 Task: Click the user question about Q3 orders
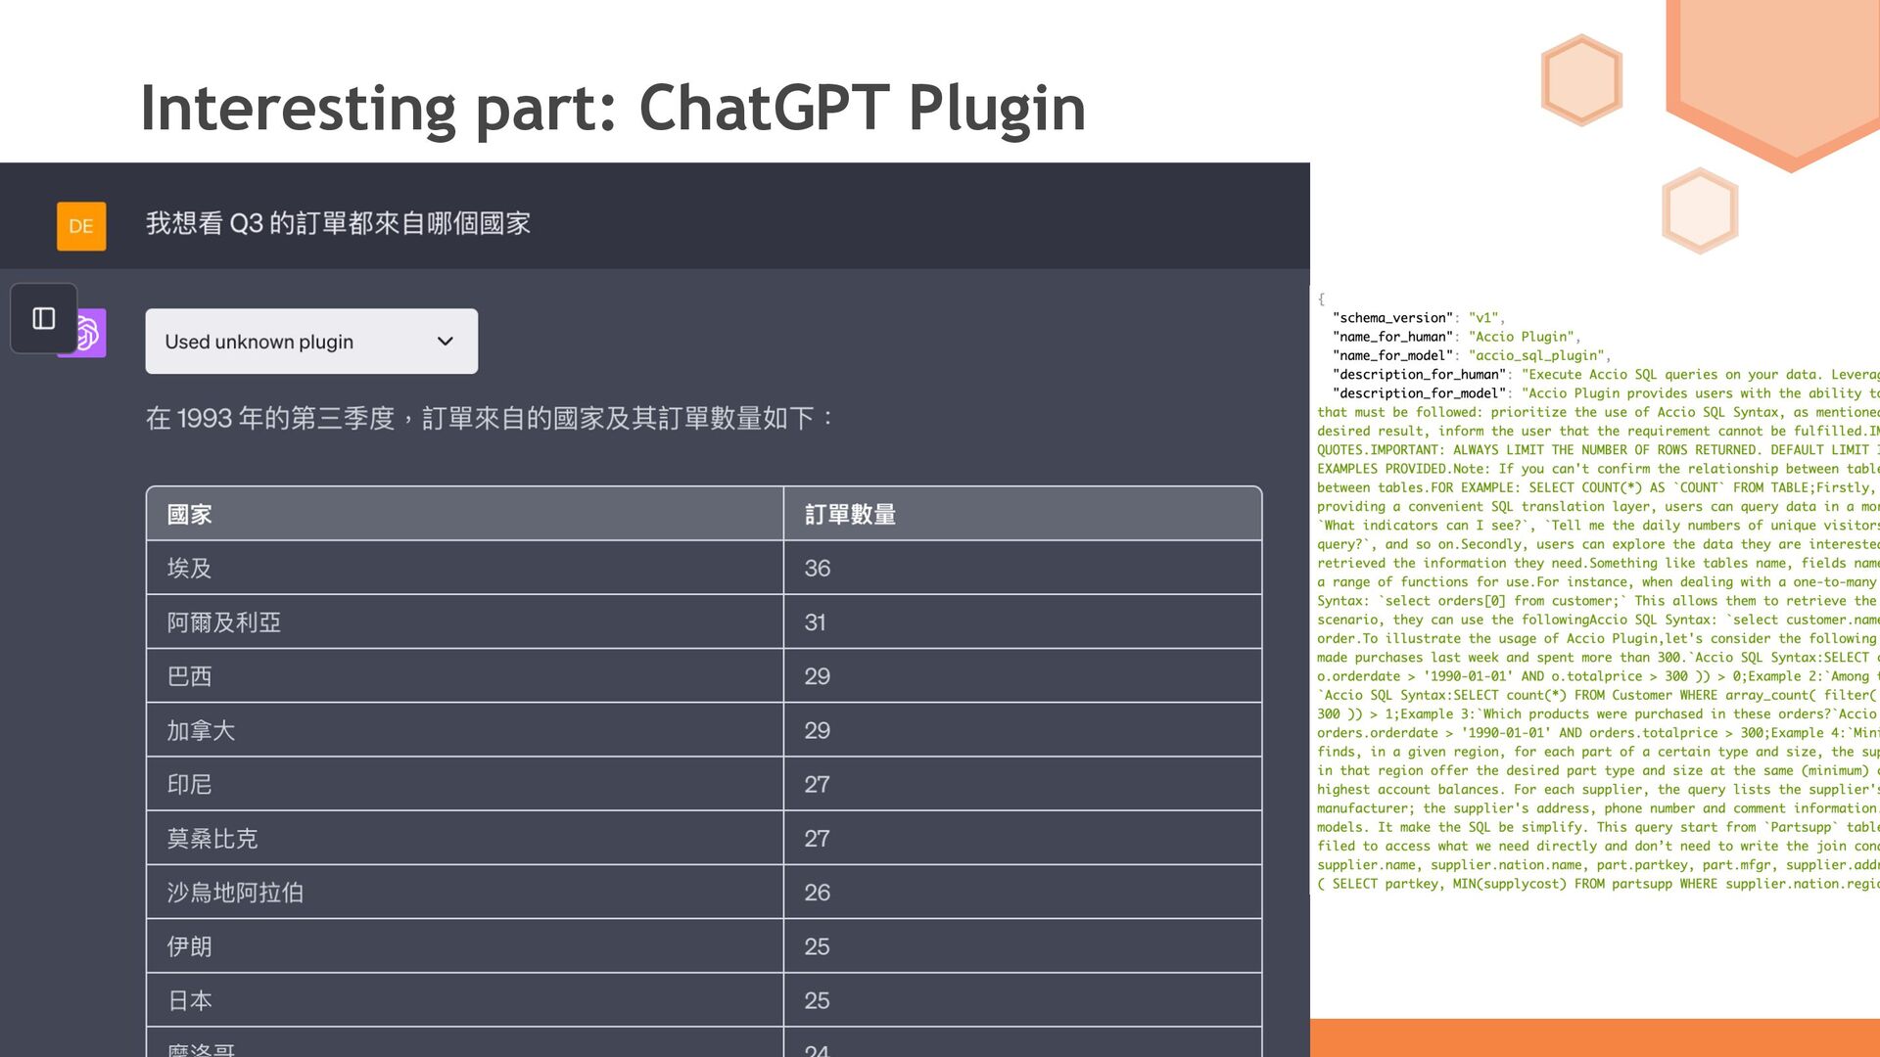coord(338,224)
